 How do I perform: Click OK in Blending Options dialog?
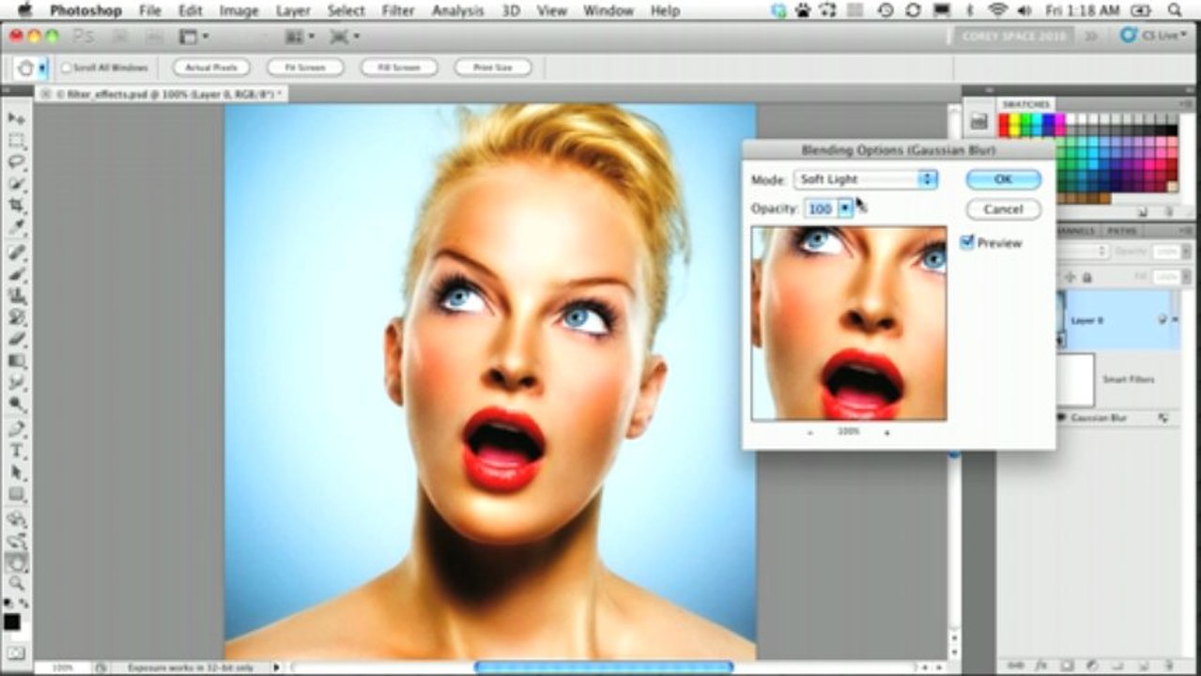[x=1003, y=179]
